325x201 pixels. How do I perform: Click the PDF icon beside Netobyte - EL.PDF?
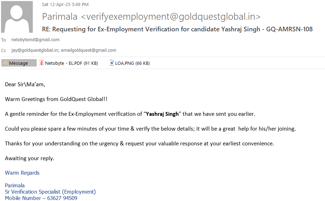[x=42, y=63]
